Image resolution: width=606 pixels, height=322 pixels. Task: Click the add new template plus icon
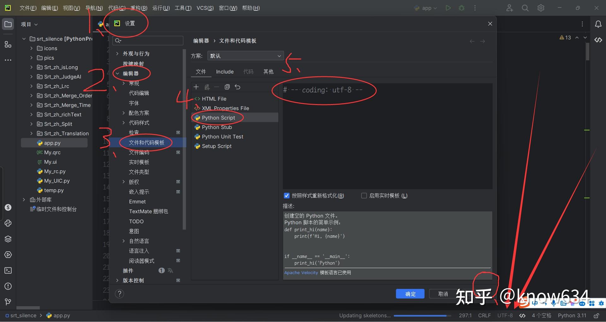196,87
